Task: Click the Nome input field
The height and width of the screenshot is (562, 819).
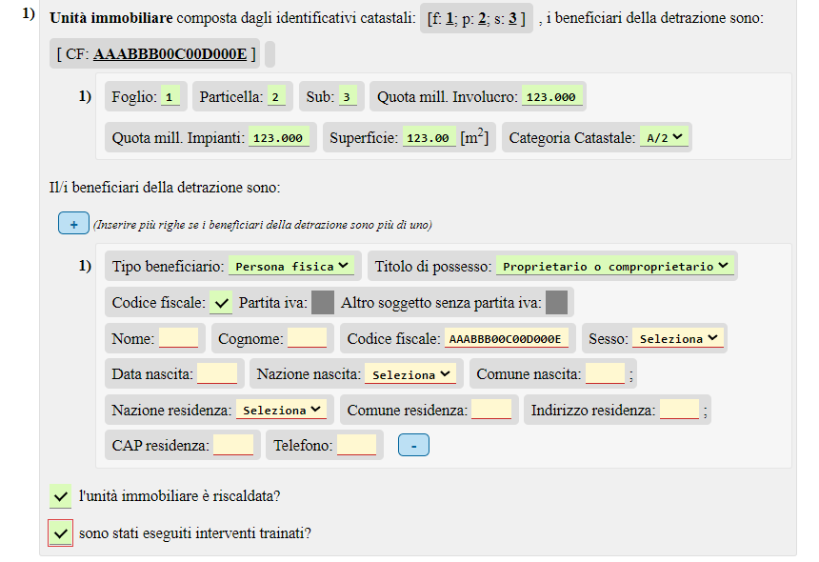Action: coord(178,338)
